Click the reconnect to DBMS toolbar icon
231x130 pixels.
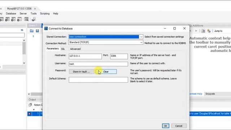point(34,19)
